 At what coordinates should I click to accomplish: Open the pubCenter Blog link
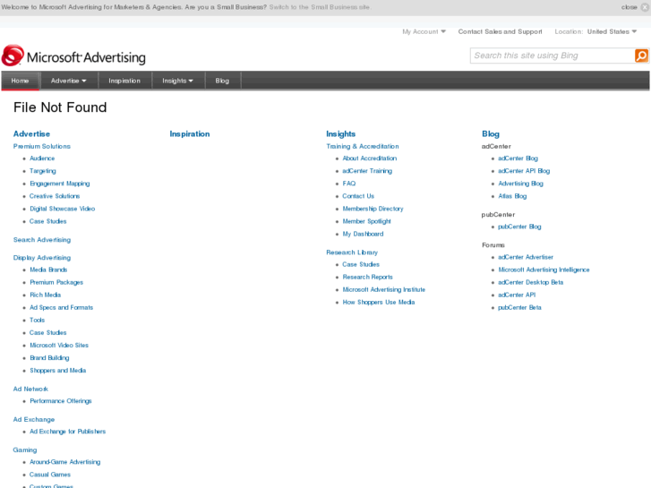coord(519,227)
